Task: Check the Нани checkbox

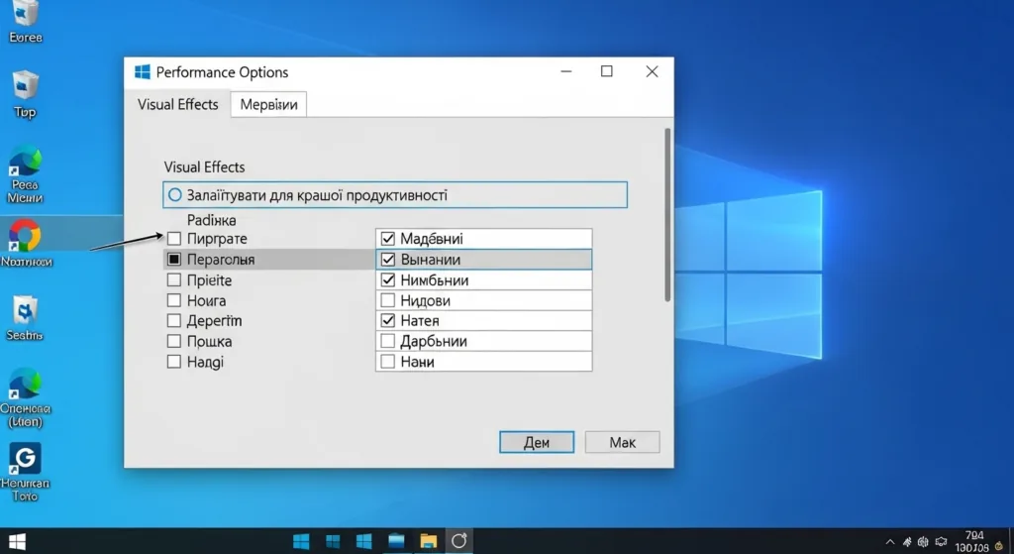Action: (388, 362)
